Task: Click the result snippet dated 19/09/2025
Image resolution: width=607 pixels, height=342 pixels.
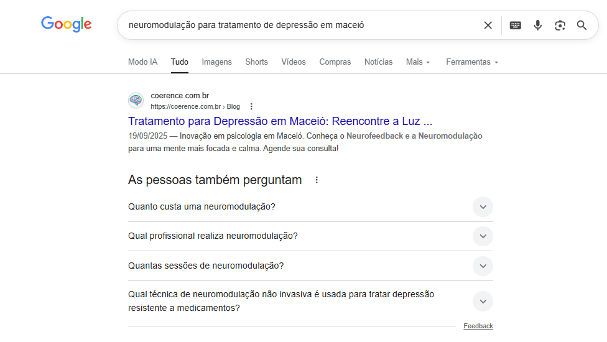Action: [305, 142]
